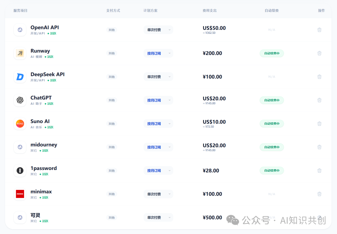Click 其他 payment tag in 可灵 row
The width and height of the screenshot is (337, 234).
[111, 218]
